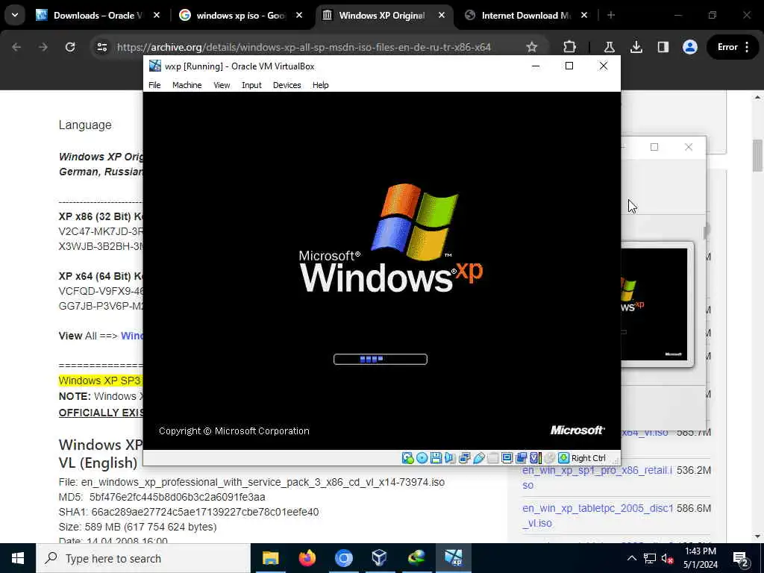Click the SHA1 hash line on the page

click(189, 512)
